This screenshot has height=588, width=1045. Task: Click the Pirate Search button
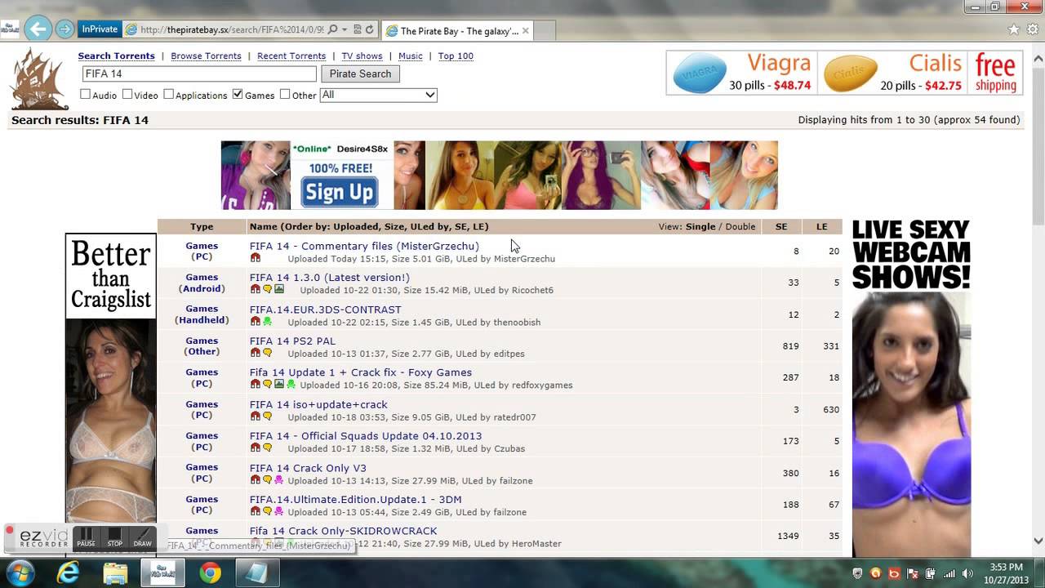click(360, 73)
